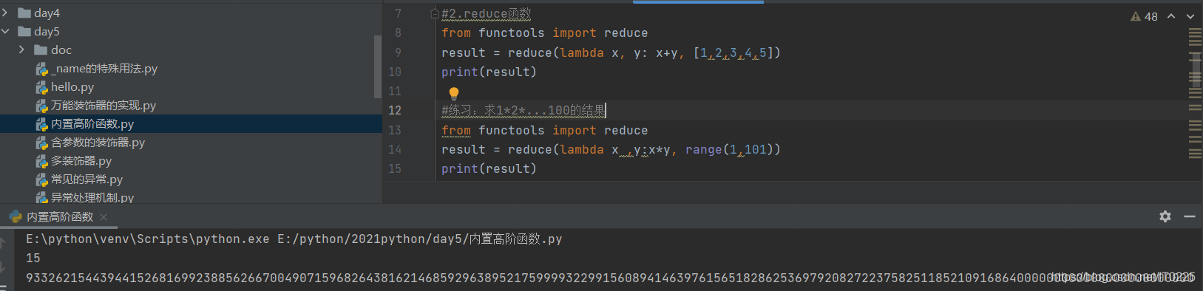1203x291 pixels.
Task: Click print(result) on line 15
Action: (489, 168)
